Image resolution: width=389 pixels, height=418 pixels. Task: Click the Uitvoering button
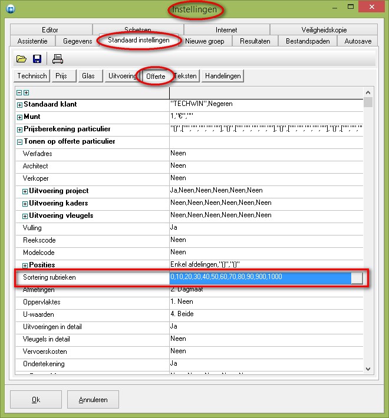coord(122,76)
